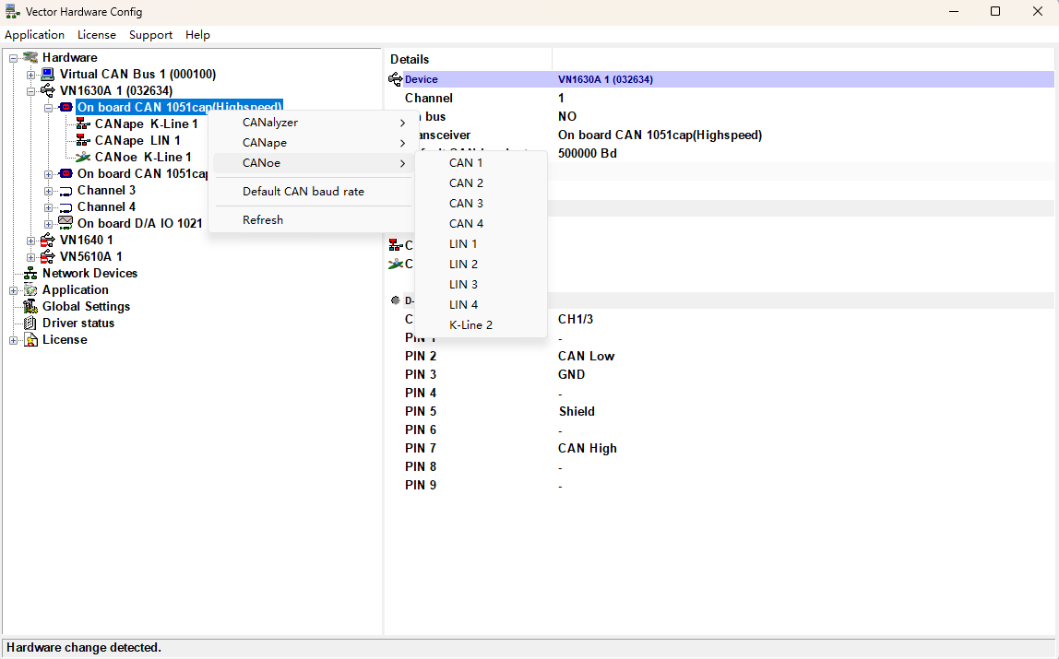This screenshot has height=659, width=1059.
Task: Expand the Channel 4 node
Action: click(48, 207)
